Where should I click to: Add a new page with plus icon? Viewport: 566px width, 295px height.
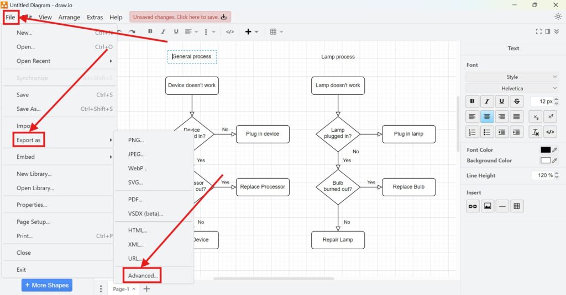[x=146, y=289]
